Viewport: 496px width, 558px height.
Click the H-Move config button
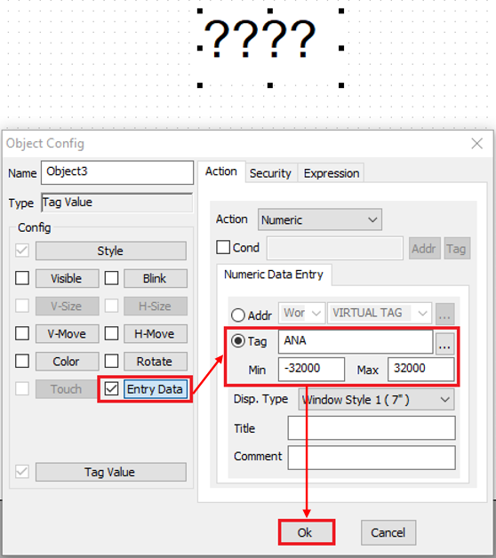(x=156, y=334)
